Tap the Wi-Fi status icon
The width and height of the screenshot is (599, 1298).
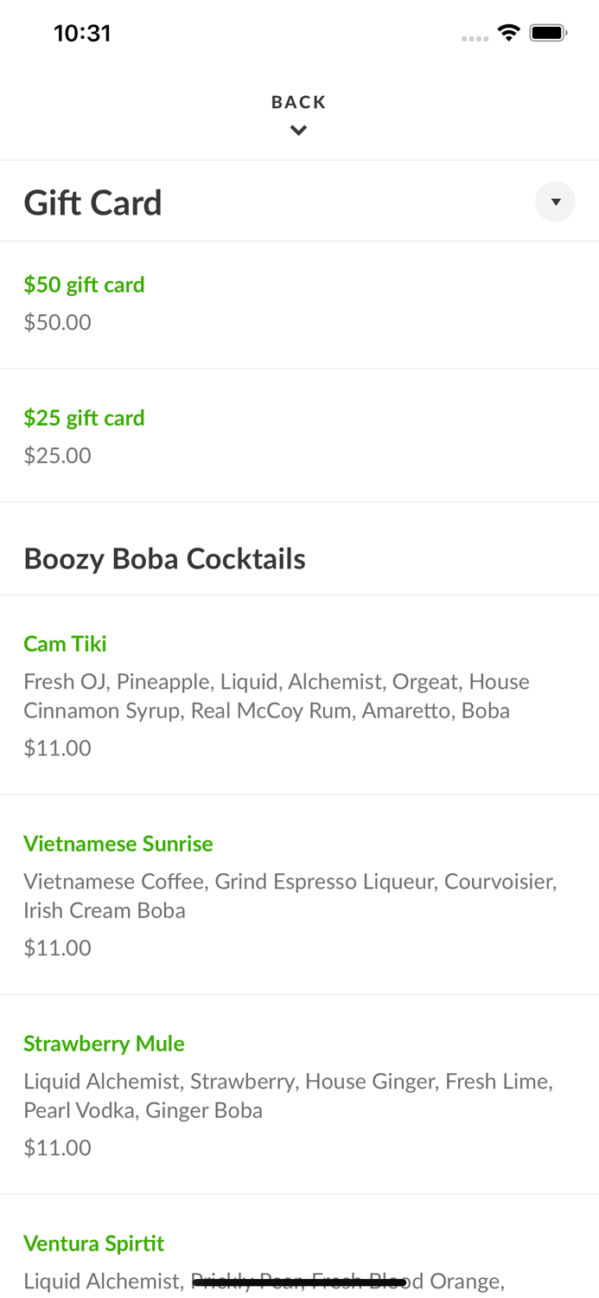[x=508, y=33]
